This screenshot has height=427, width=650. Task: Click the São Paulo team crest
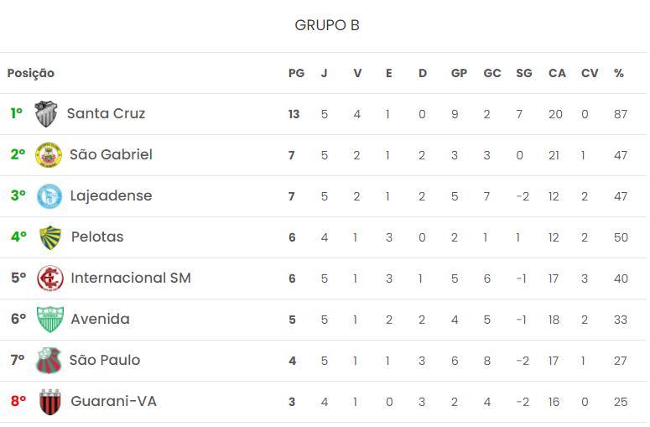[49, 361]
